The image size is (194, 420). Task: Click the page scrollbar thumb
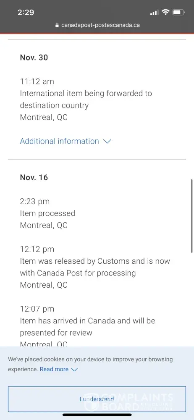[192, 216]
